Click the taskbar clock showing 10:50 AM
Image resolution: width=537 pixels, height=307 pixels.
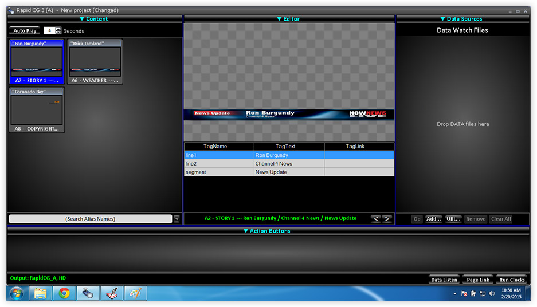click(x=511, y=293)
